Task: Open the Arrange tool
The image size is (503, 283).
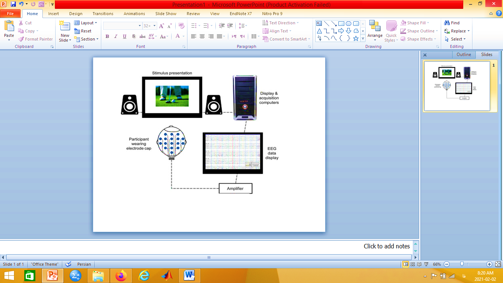Action: (375, 30)
